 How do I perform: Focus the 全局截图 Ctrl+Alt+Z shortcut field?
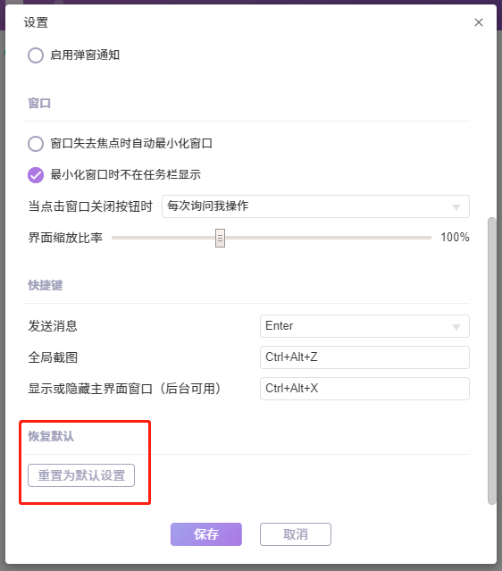click(364, 357)
